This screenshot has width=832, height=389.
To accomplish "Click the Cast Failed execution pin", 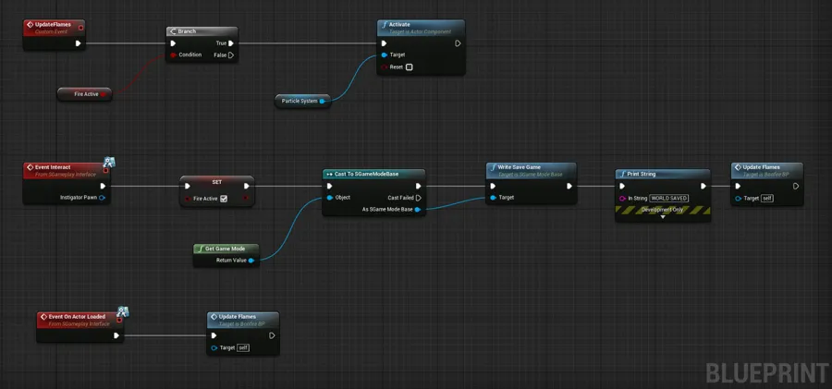I will [419, 198].
